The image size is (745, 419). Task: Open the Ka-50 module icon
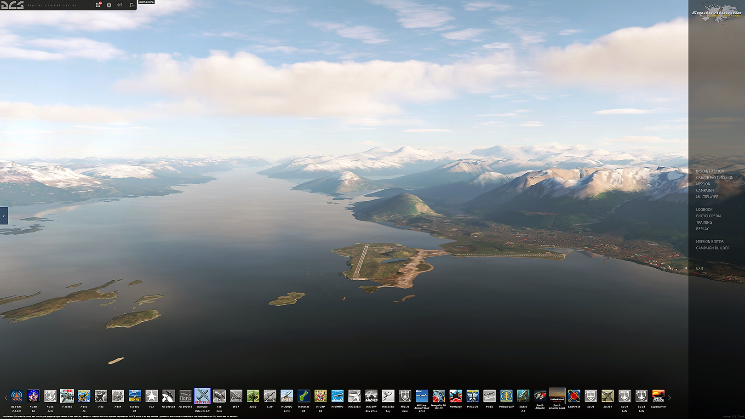[253, 396]
